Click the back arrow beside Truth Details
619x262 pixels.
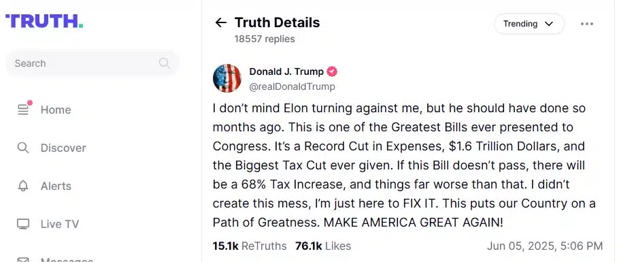[220, 22]
